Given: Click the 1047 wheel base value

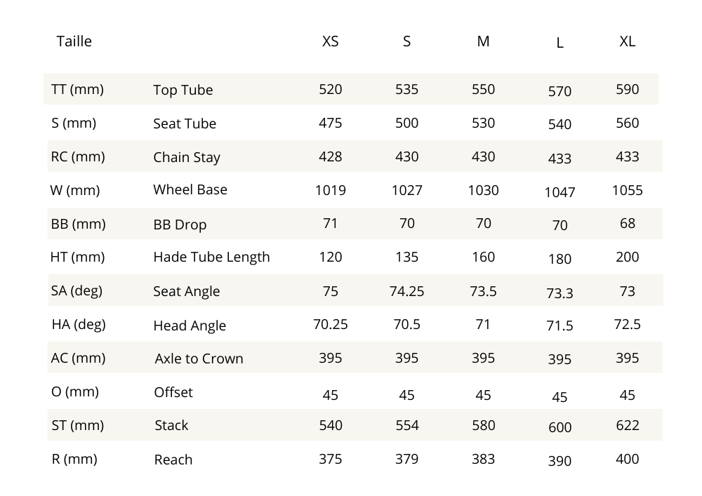Looking at the screenshot, I should pos(559,192).
